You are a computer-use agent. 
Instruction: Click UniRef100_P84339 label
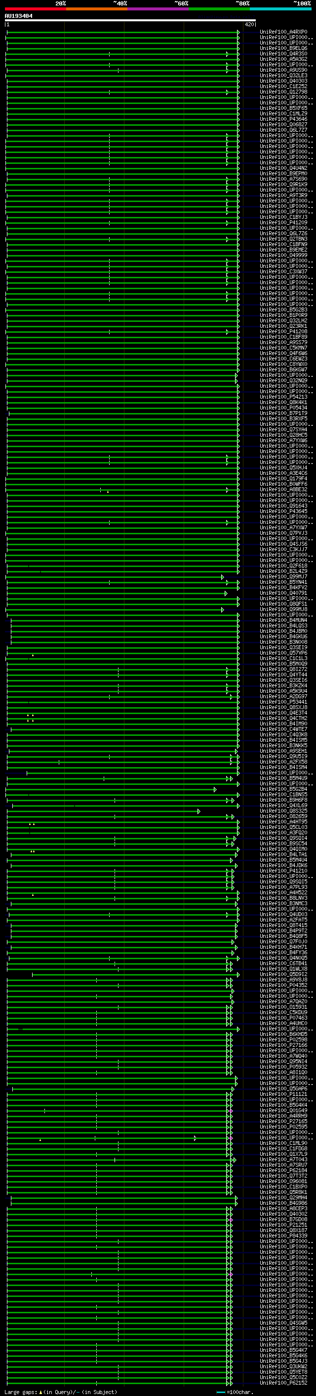[x=283, y=1235]
